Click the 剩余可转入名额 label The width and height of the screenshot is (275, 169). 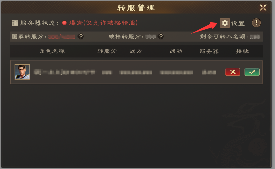pyautogui.click(x=224, y=37)
